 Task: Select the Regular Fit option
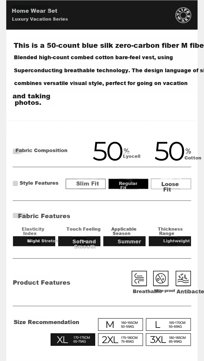click(x=128, y=184)
